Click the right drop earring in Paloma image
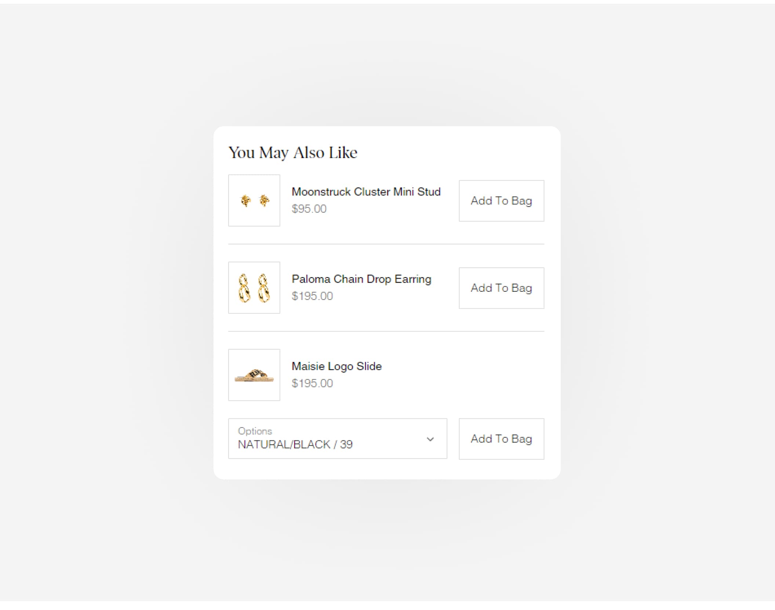The width and height of the screenshot is (775, 610). coord(263,288)
